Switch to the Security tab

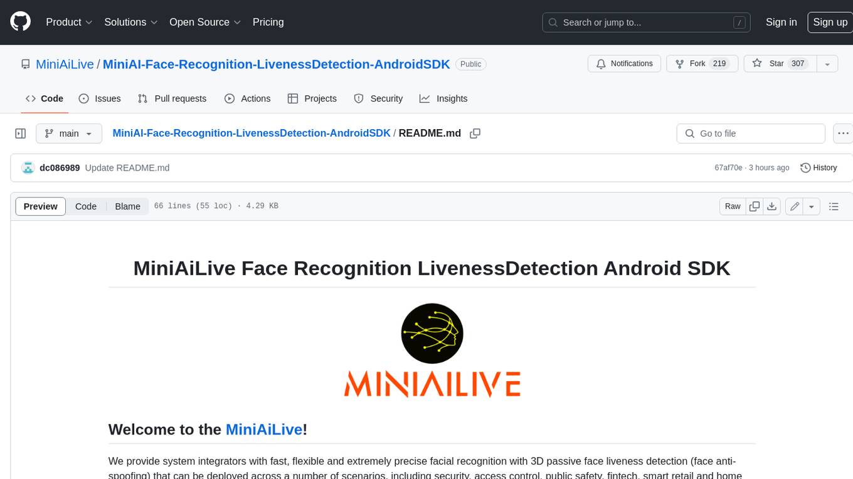coord(378,98)
